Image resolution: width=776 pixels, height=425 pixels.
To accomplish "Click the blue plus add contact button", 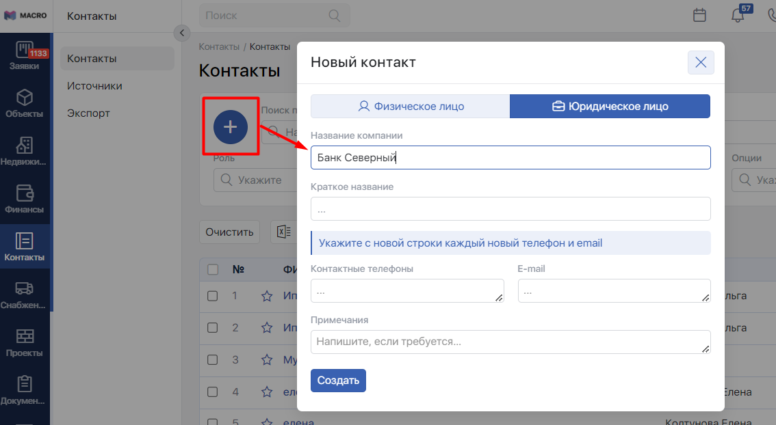I will [x=231, y=126].
